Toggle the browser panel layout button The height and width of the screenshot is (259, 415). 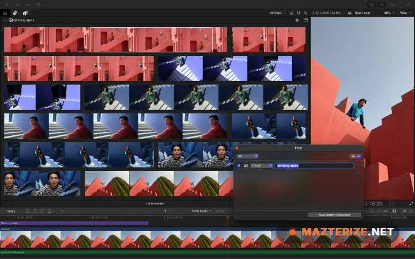click(371, 5)
